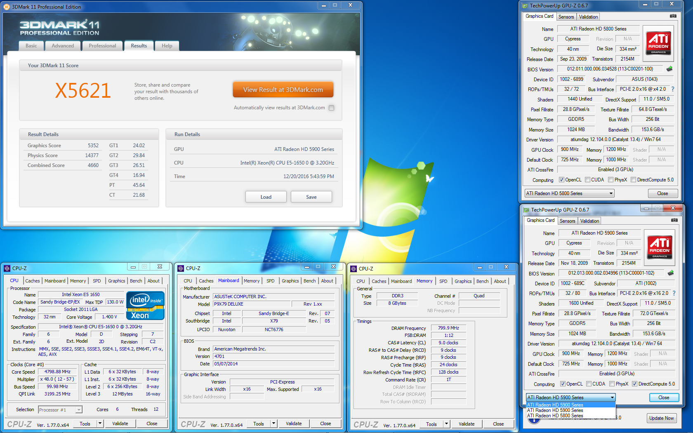Open Tools dropdown arrow in CPU-Z Memory window
Viewport: 693px width, 433px height.
(446, 424)
